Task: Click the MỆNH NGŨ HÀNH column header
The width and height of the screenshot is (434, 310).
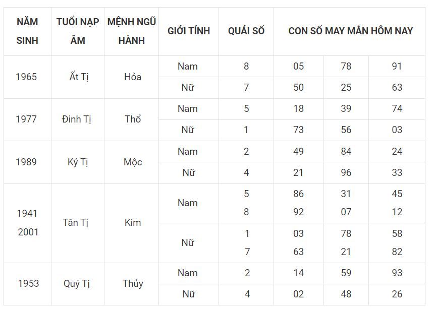Action: click(x=132, y=31)
